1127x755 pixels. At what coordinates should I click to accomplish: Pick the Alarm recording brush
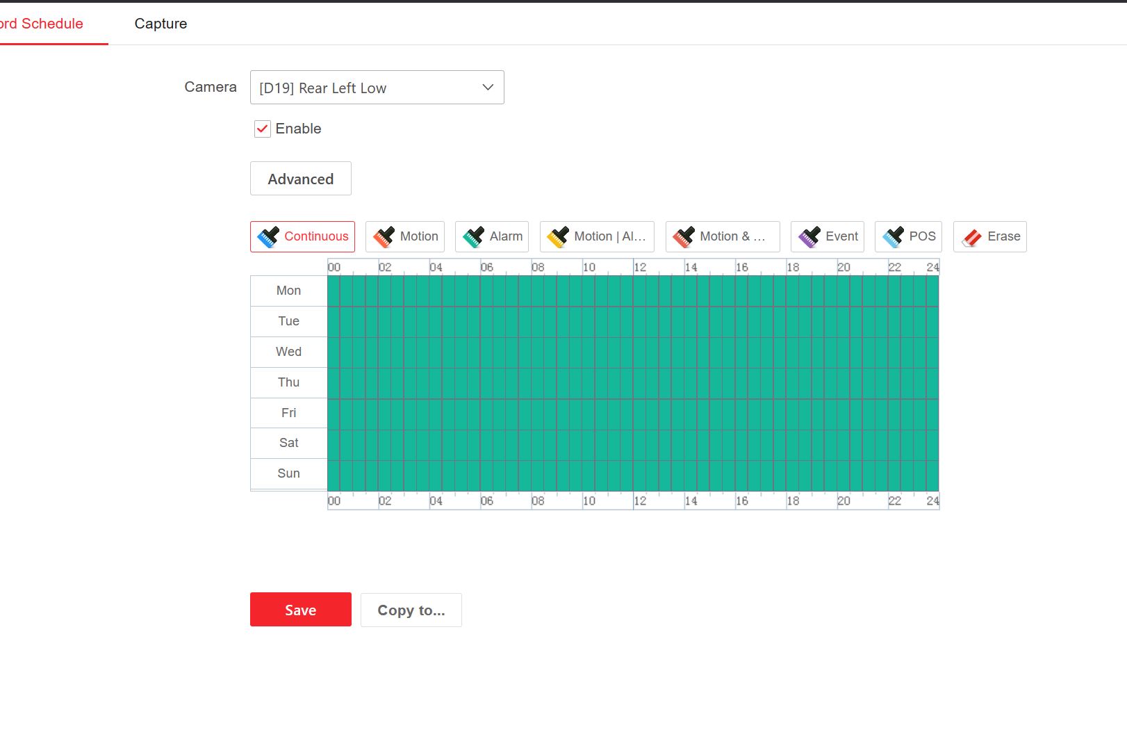492,236
